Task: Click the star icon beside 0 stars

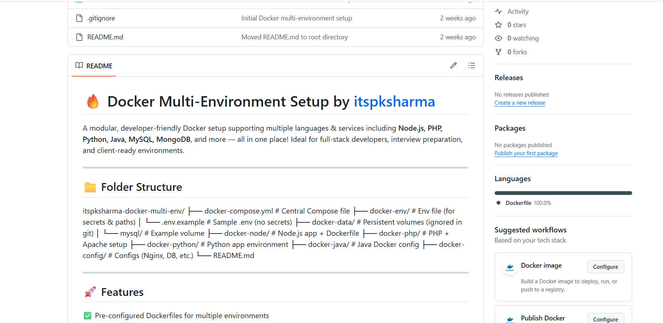Action: pos(498,25)
